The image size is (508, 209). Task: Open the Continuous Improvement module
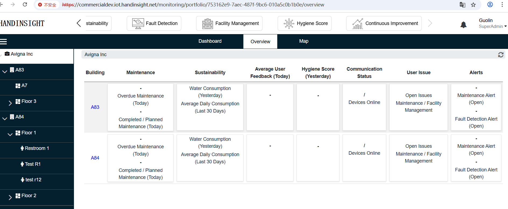[384, 23]
